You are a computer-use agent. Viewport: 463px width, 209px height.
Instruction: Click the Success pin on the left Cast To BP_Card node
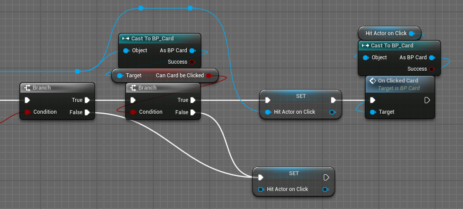coord(192,62)
